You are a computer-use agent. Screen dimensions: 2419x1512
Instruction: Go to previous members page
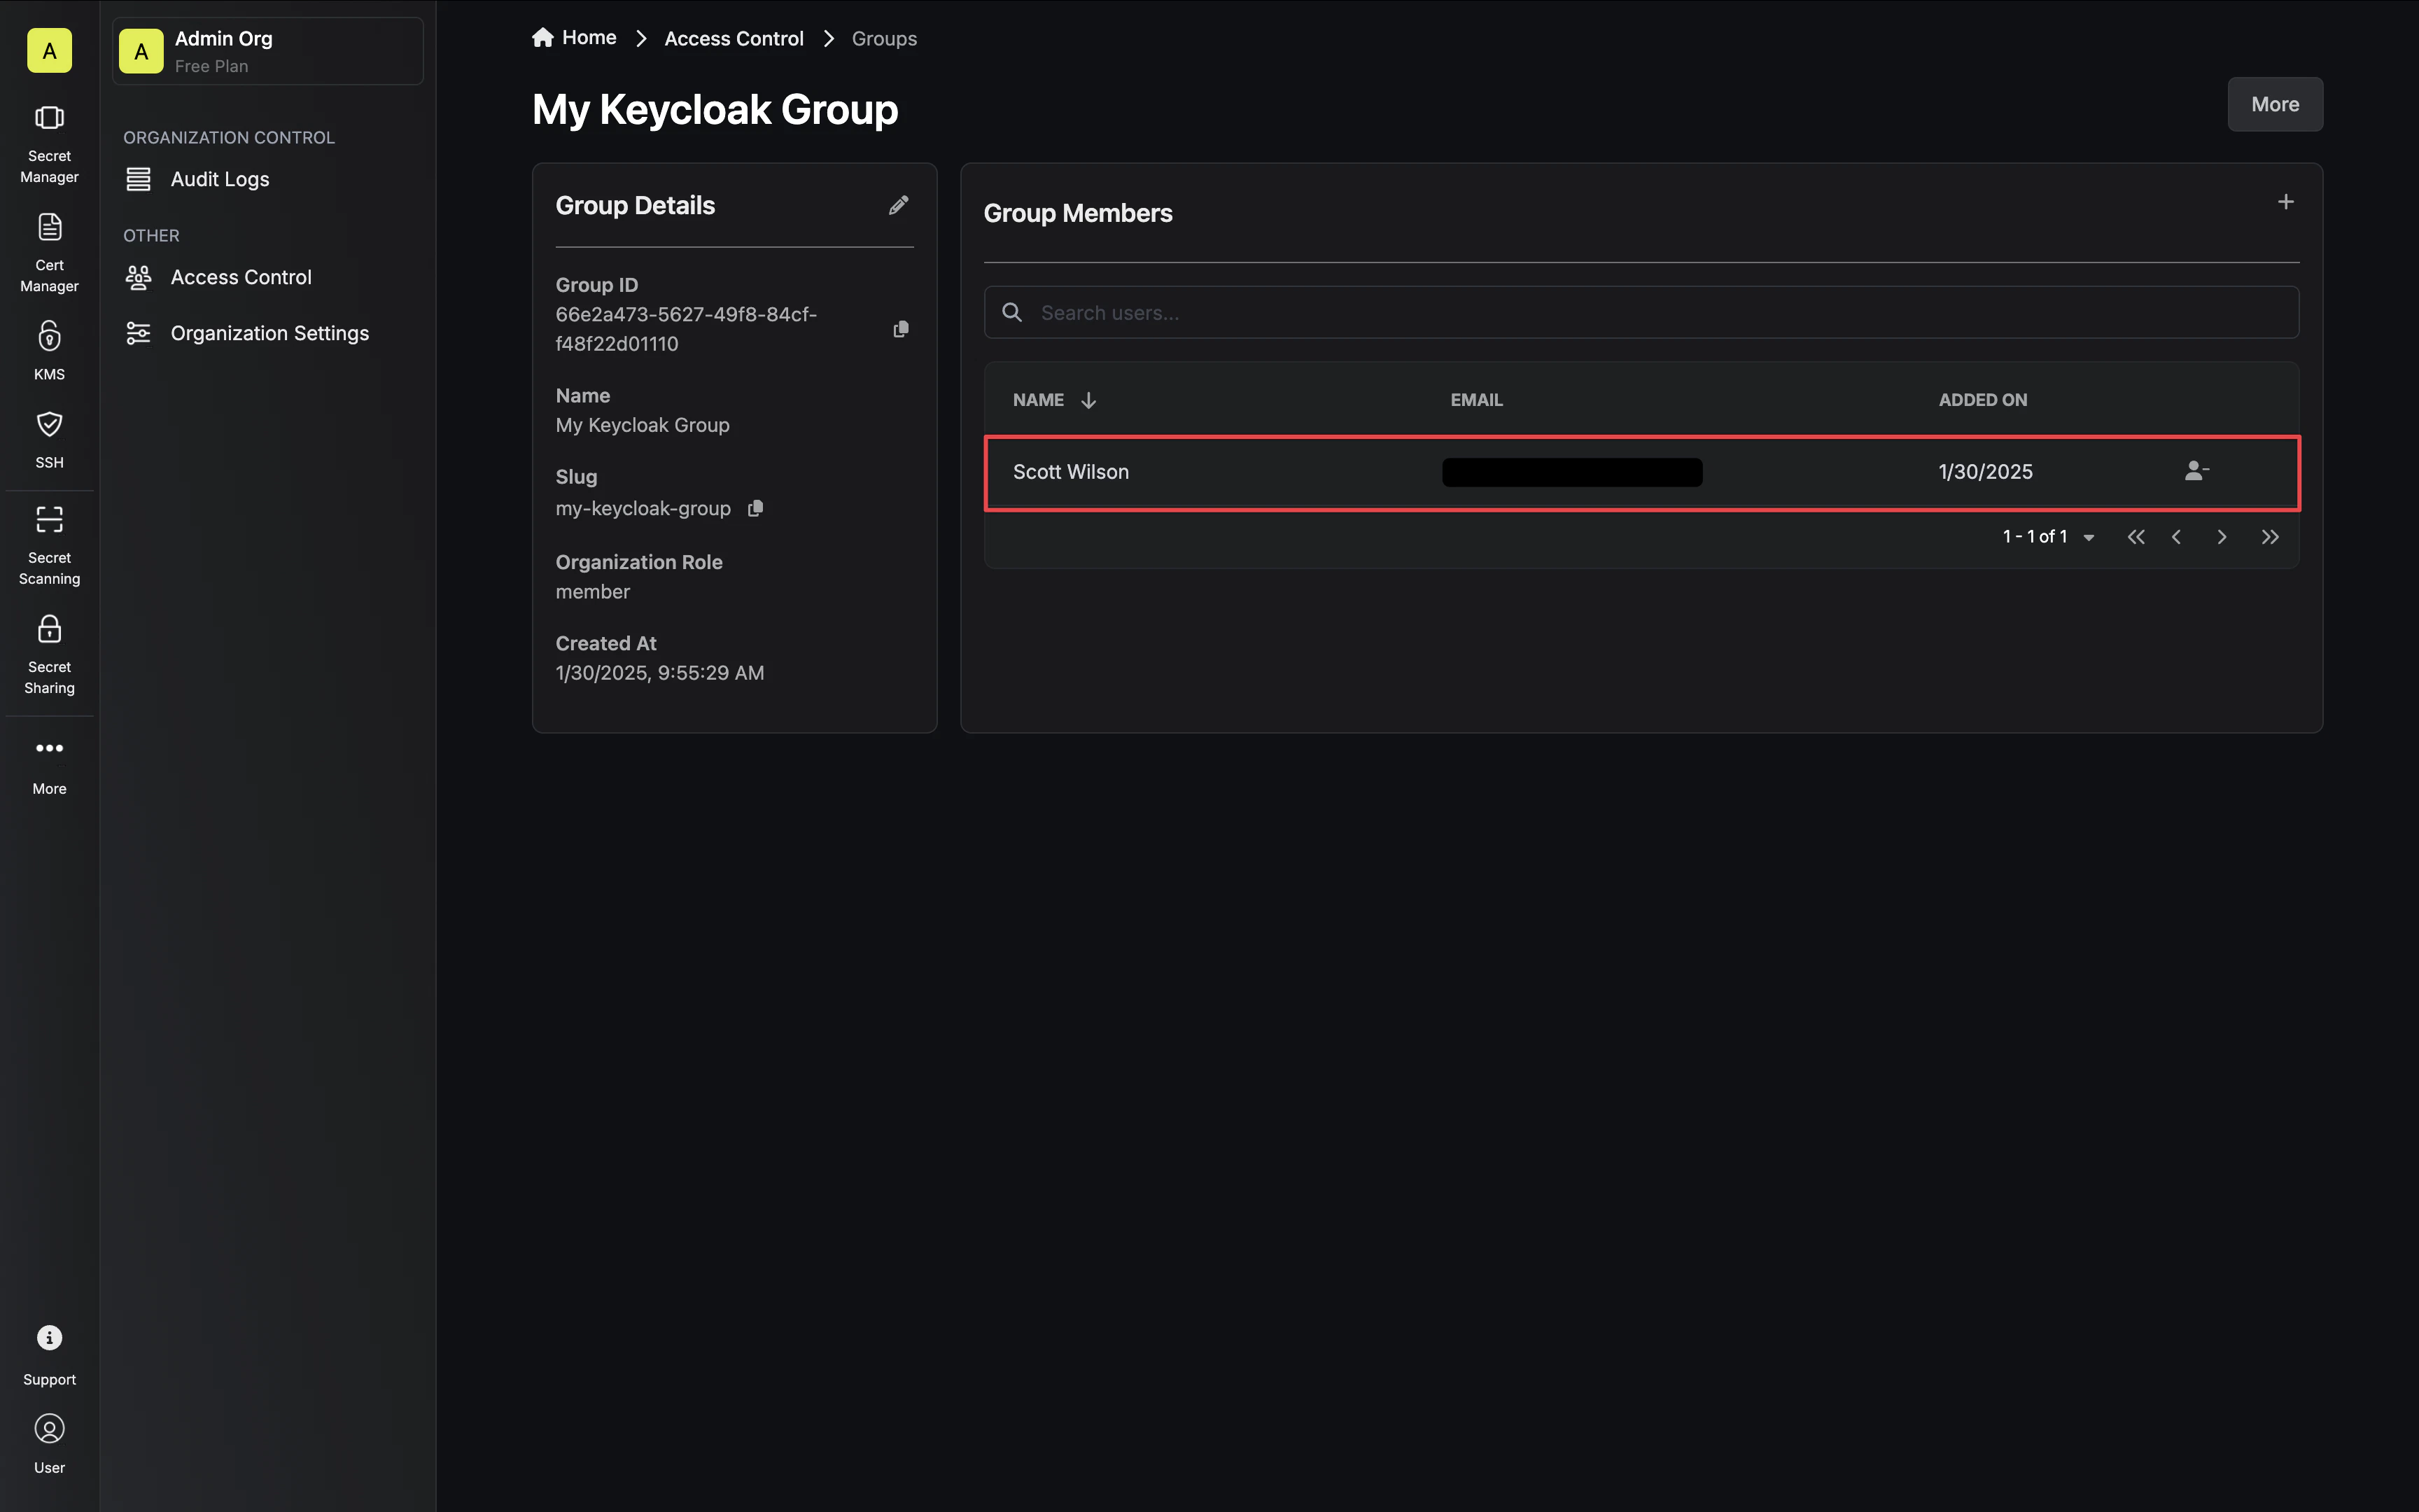2176,537
